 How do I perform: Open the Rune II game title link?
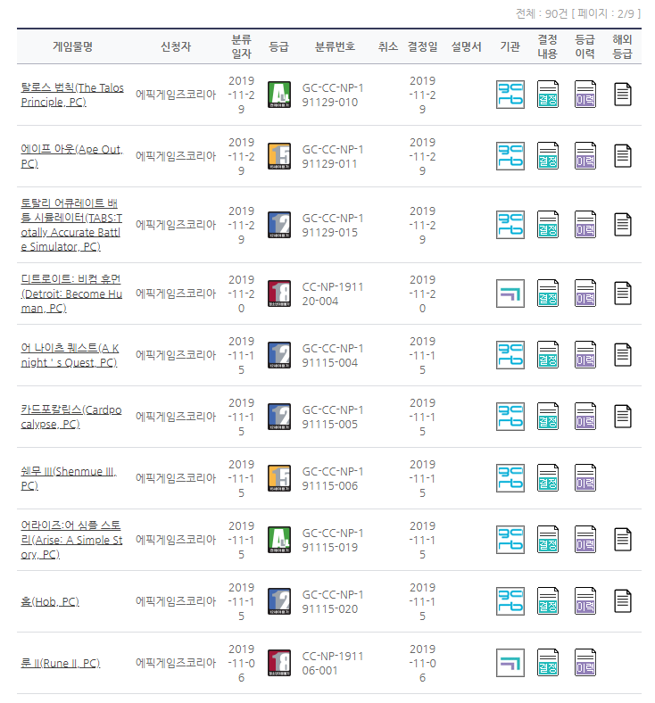(60, 663)
